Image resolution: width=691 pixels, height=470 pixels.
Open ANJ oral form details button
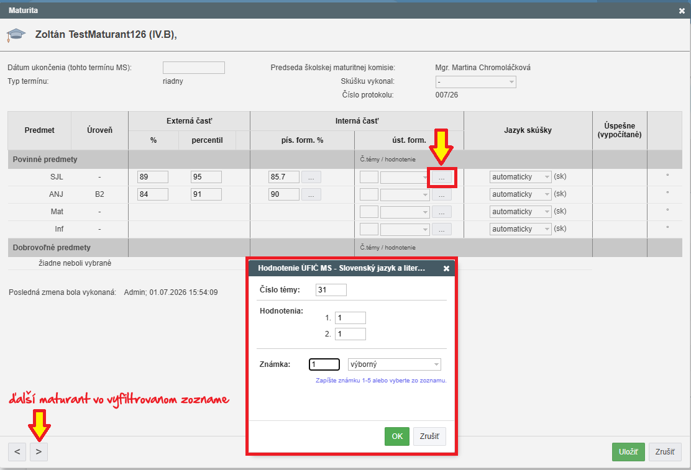(x=442, y=194)
